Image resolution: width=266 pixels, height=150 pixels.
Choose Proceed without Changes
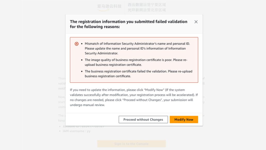[143, 119]
